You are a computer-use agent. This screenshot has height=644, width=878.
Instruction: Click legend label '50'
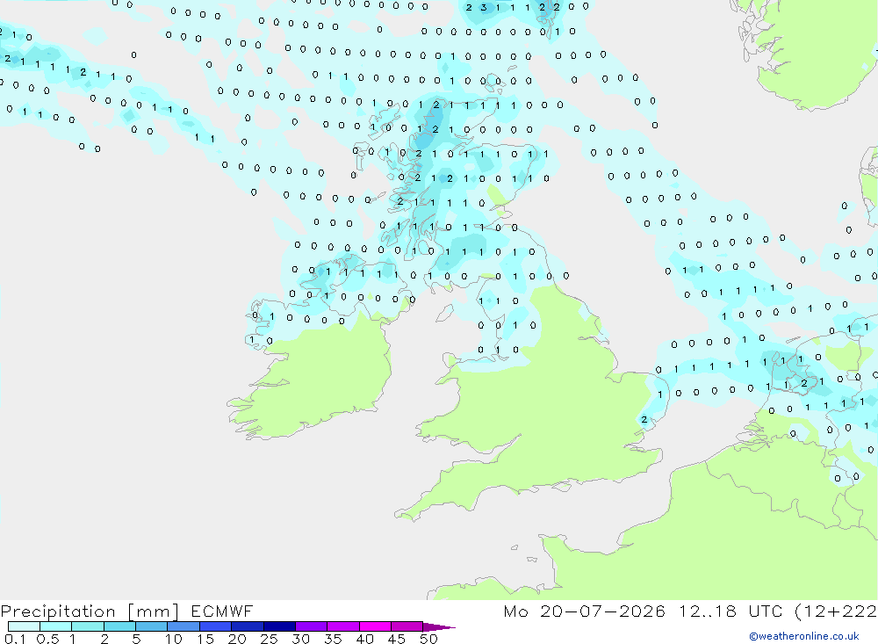(428, 639)
